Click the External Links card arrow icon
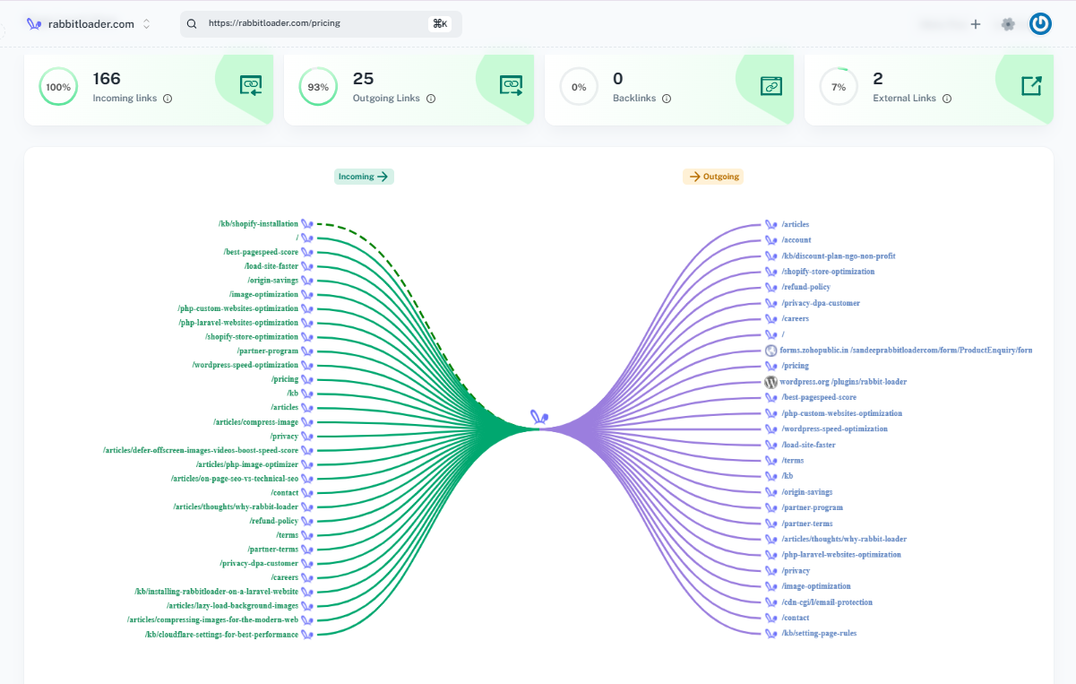Viewport: 1076px width, 684px height. pos(1032,85)
